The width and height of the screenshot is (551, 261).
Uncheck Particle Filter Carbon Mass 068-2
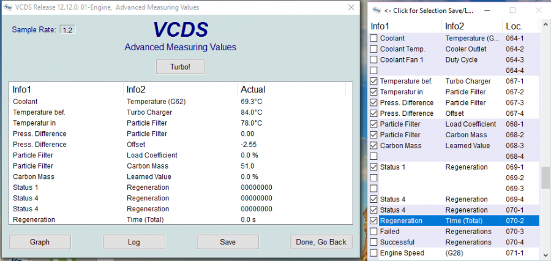click(374, 135)
